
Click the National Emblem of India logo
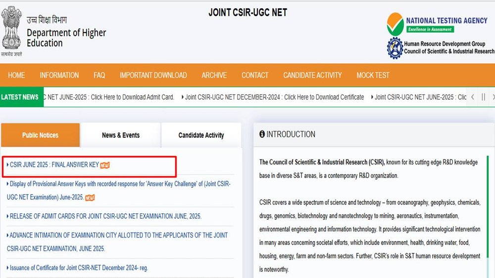coord(11,30)
